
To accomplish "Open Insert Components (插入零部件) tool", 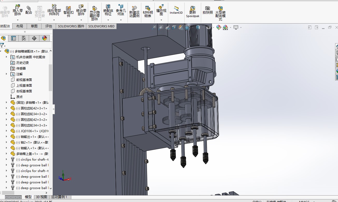I will click(x=18, y=10).
